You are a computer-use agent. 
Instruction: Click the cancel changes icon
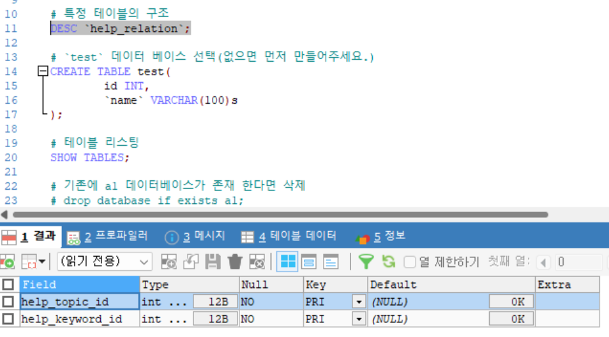[257, 262]
